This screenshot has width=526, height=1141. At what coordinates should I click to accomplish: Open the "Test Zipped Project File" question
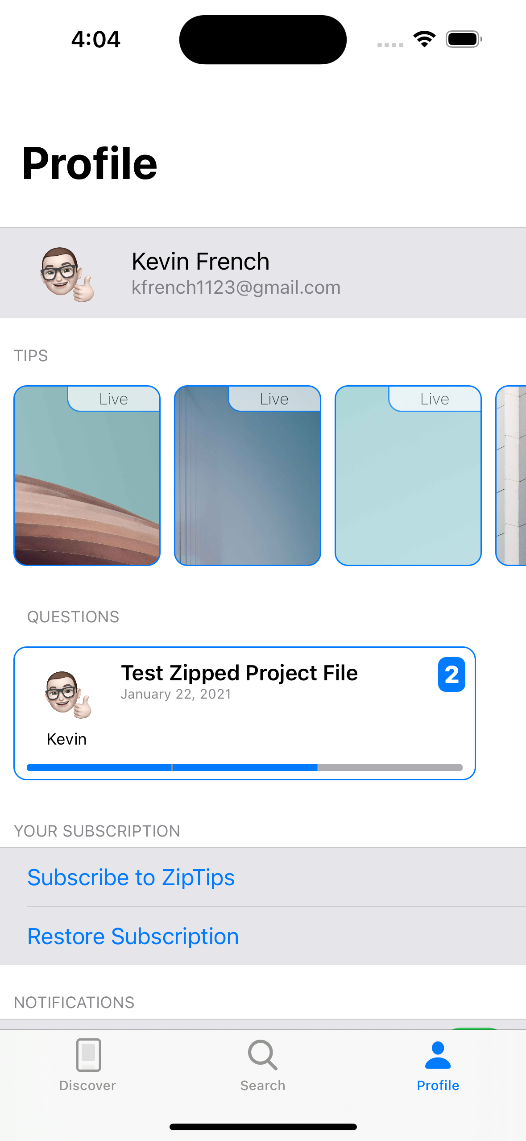[239, 673]
